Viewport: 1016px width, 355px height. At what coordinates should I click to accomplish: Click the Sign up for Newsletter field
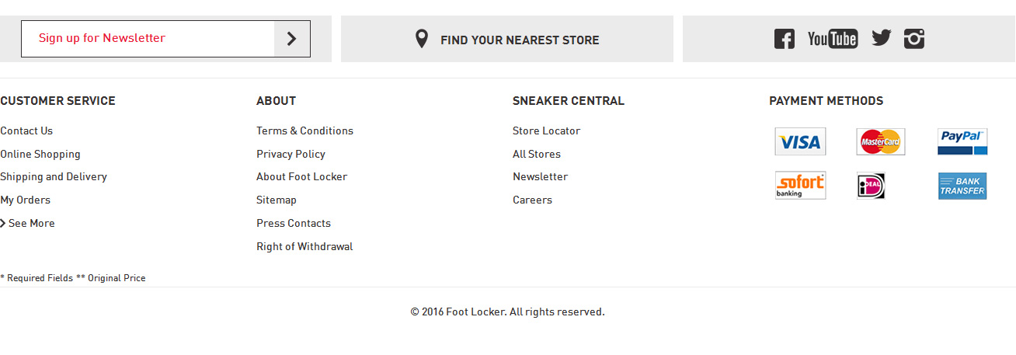point(148,39)
